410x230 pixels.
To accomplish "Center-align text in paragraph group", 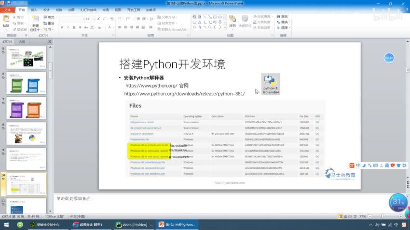I will [x=125, y=27].
